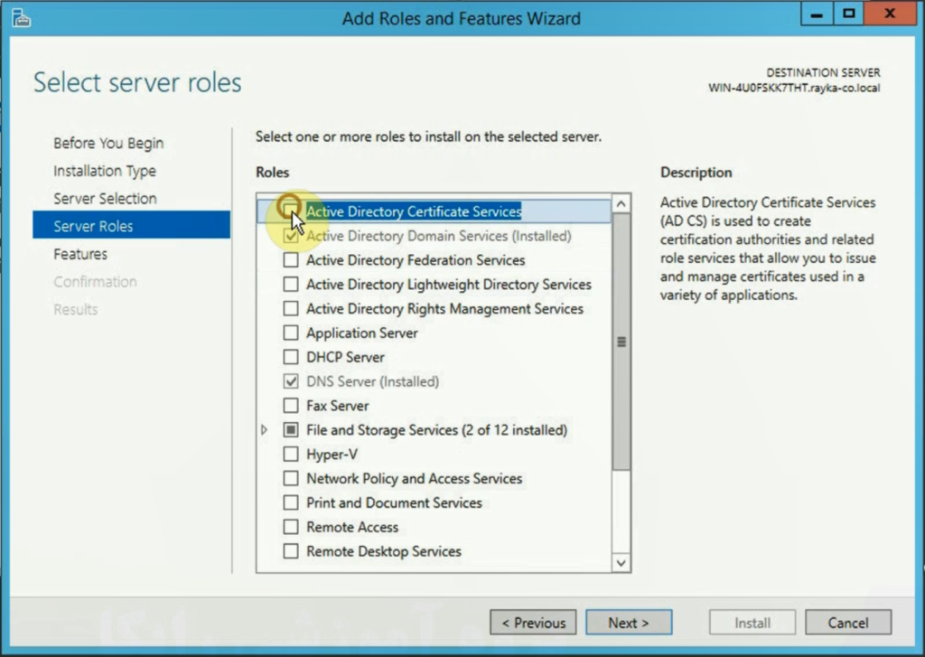Enable the DHCP Server role checkbox
Image resolution: width=925 pixels, height=657 pixels.
(x=291, y=357)
